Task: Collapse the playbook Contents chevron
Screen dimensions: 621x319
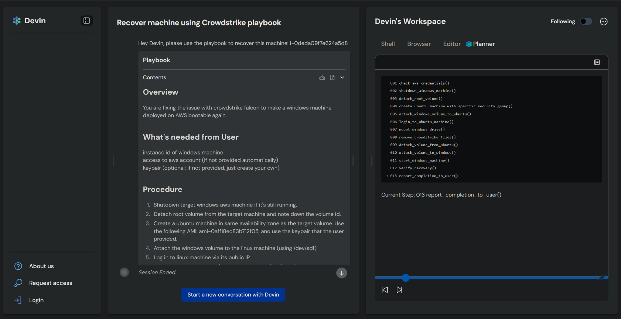Action: point(342,77)
